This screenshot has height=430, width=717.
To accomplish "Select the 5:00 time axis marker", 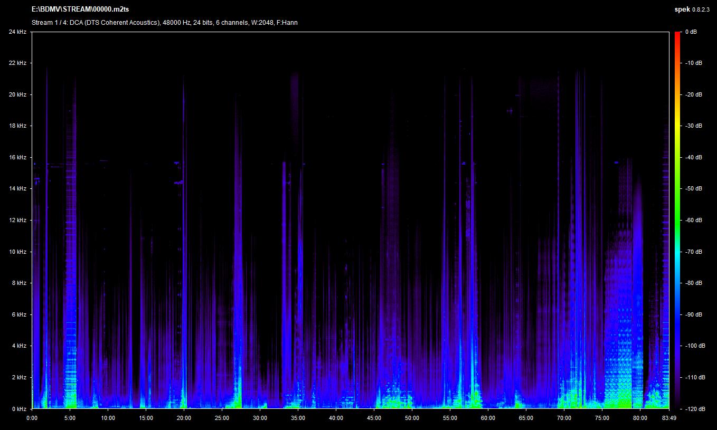I will [x=70, y=418].
